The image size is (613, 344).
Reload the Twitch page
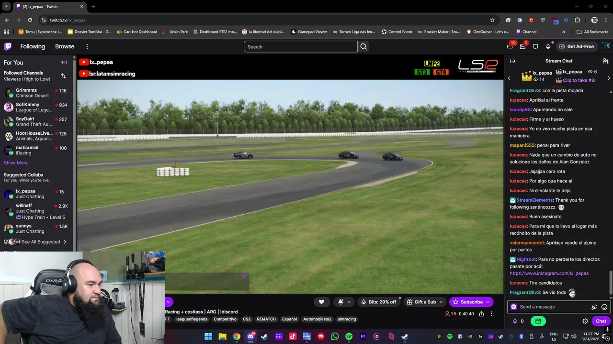[30, 20]
